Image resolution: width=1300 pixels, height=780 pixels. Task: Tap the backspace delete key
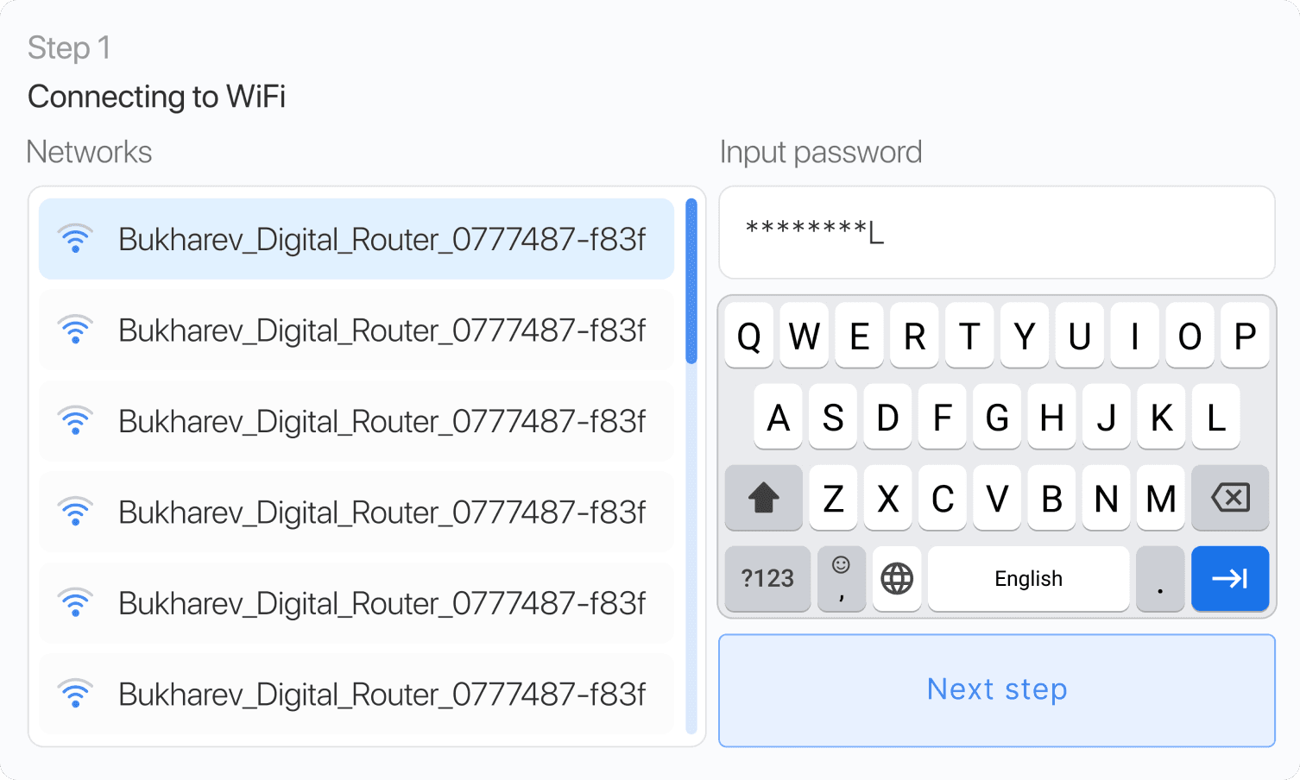(1230, 498)
